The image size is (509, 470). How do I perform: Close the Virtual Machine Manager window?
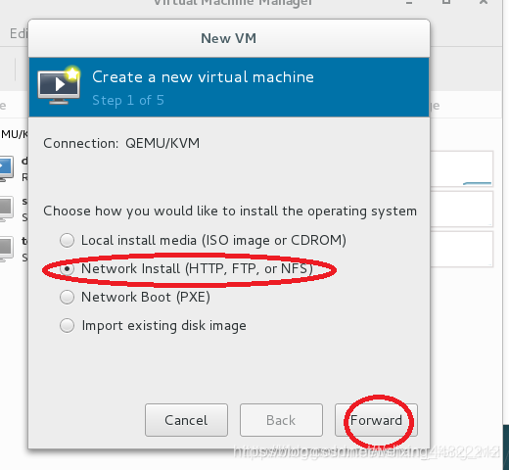point(484,2)
